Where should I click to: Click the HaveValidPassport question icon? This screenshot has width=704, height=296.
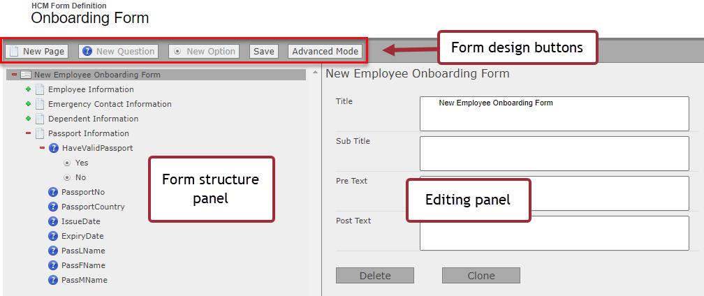click(x=53, y=148)
